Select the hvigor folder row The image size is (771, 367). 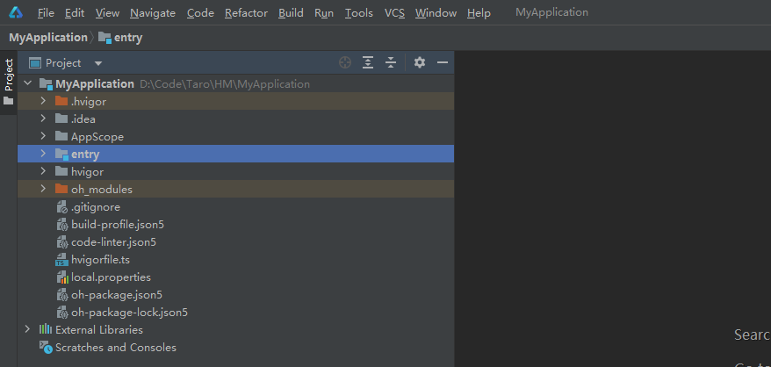235,172
